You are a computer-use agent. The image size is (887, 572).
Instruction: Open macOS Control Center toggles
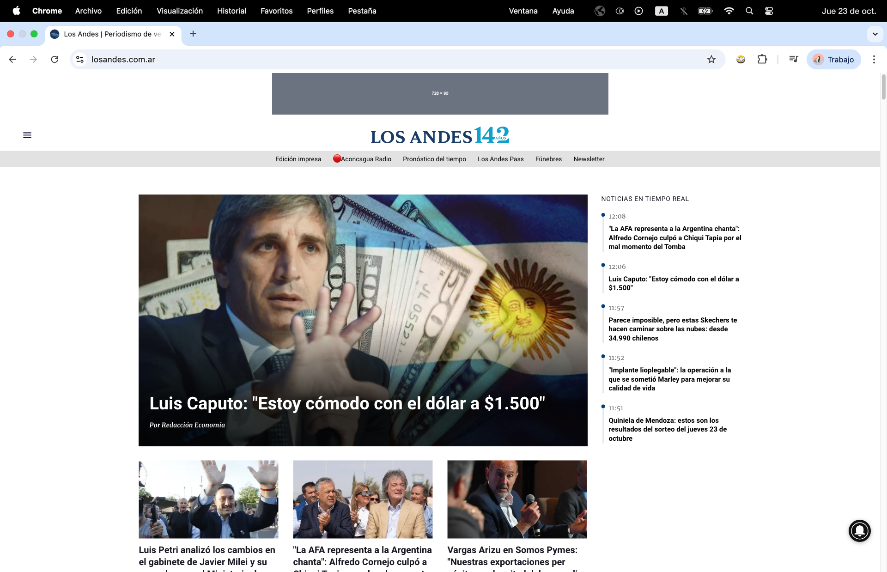coord(769,11)
